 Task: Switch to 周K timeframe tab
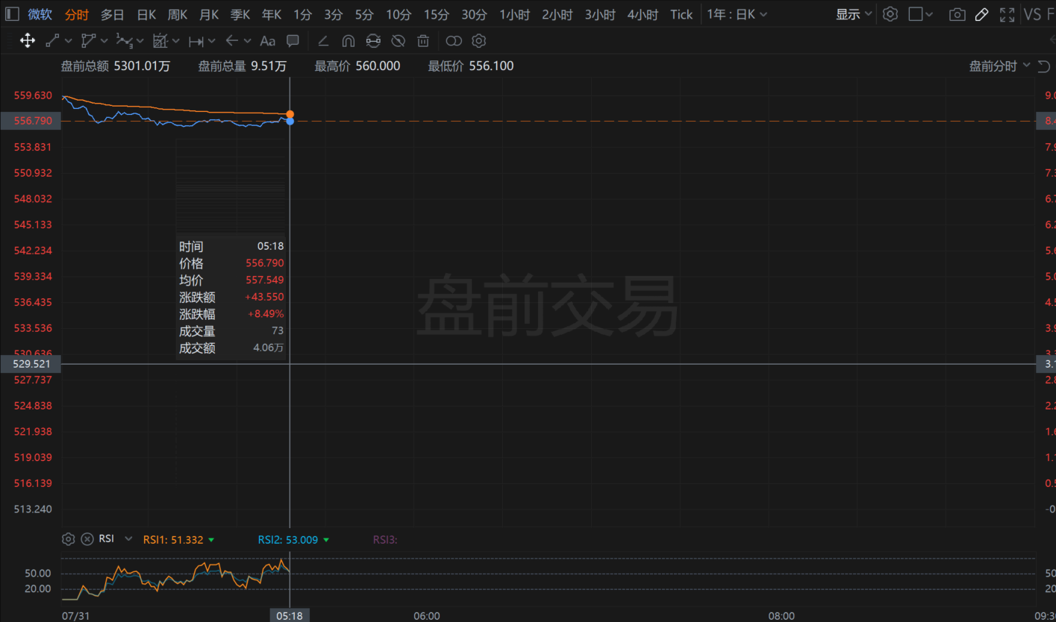[x=178, y=14]
